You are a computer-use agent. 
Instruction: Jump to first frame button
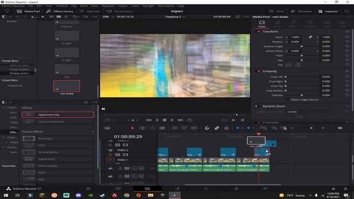click(148, 120)
